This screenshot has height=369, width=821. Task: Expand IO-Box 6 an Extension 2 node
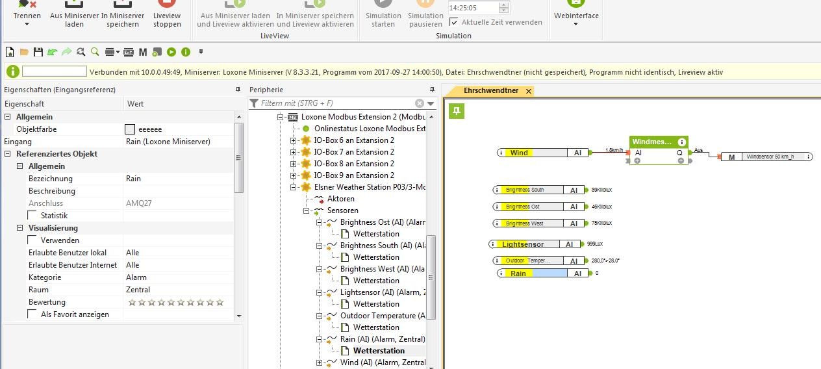point(293,140)
